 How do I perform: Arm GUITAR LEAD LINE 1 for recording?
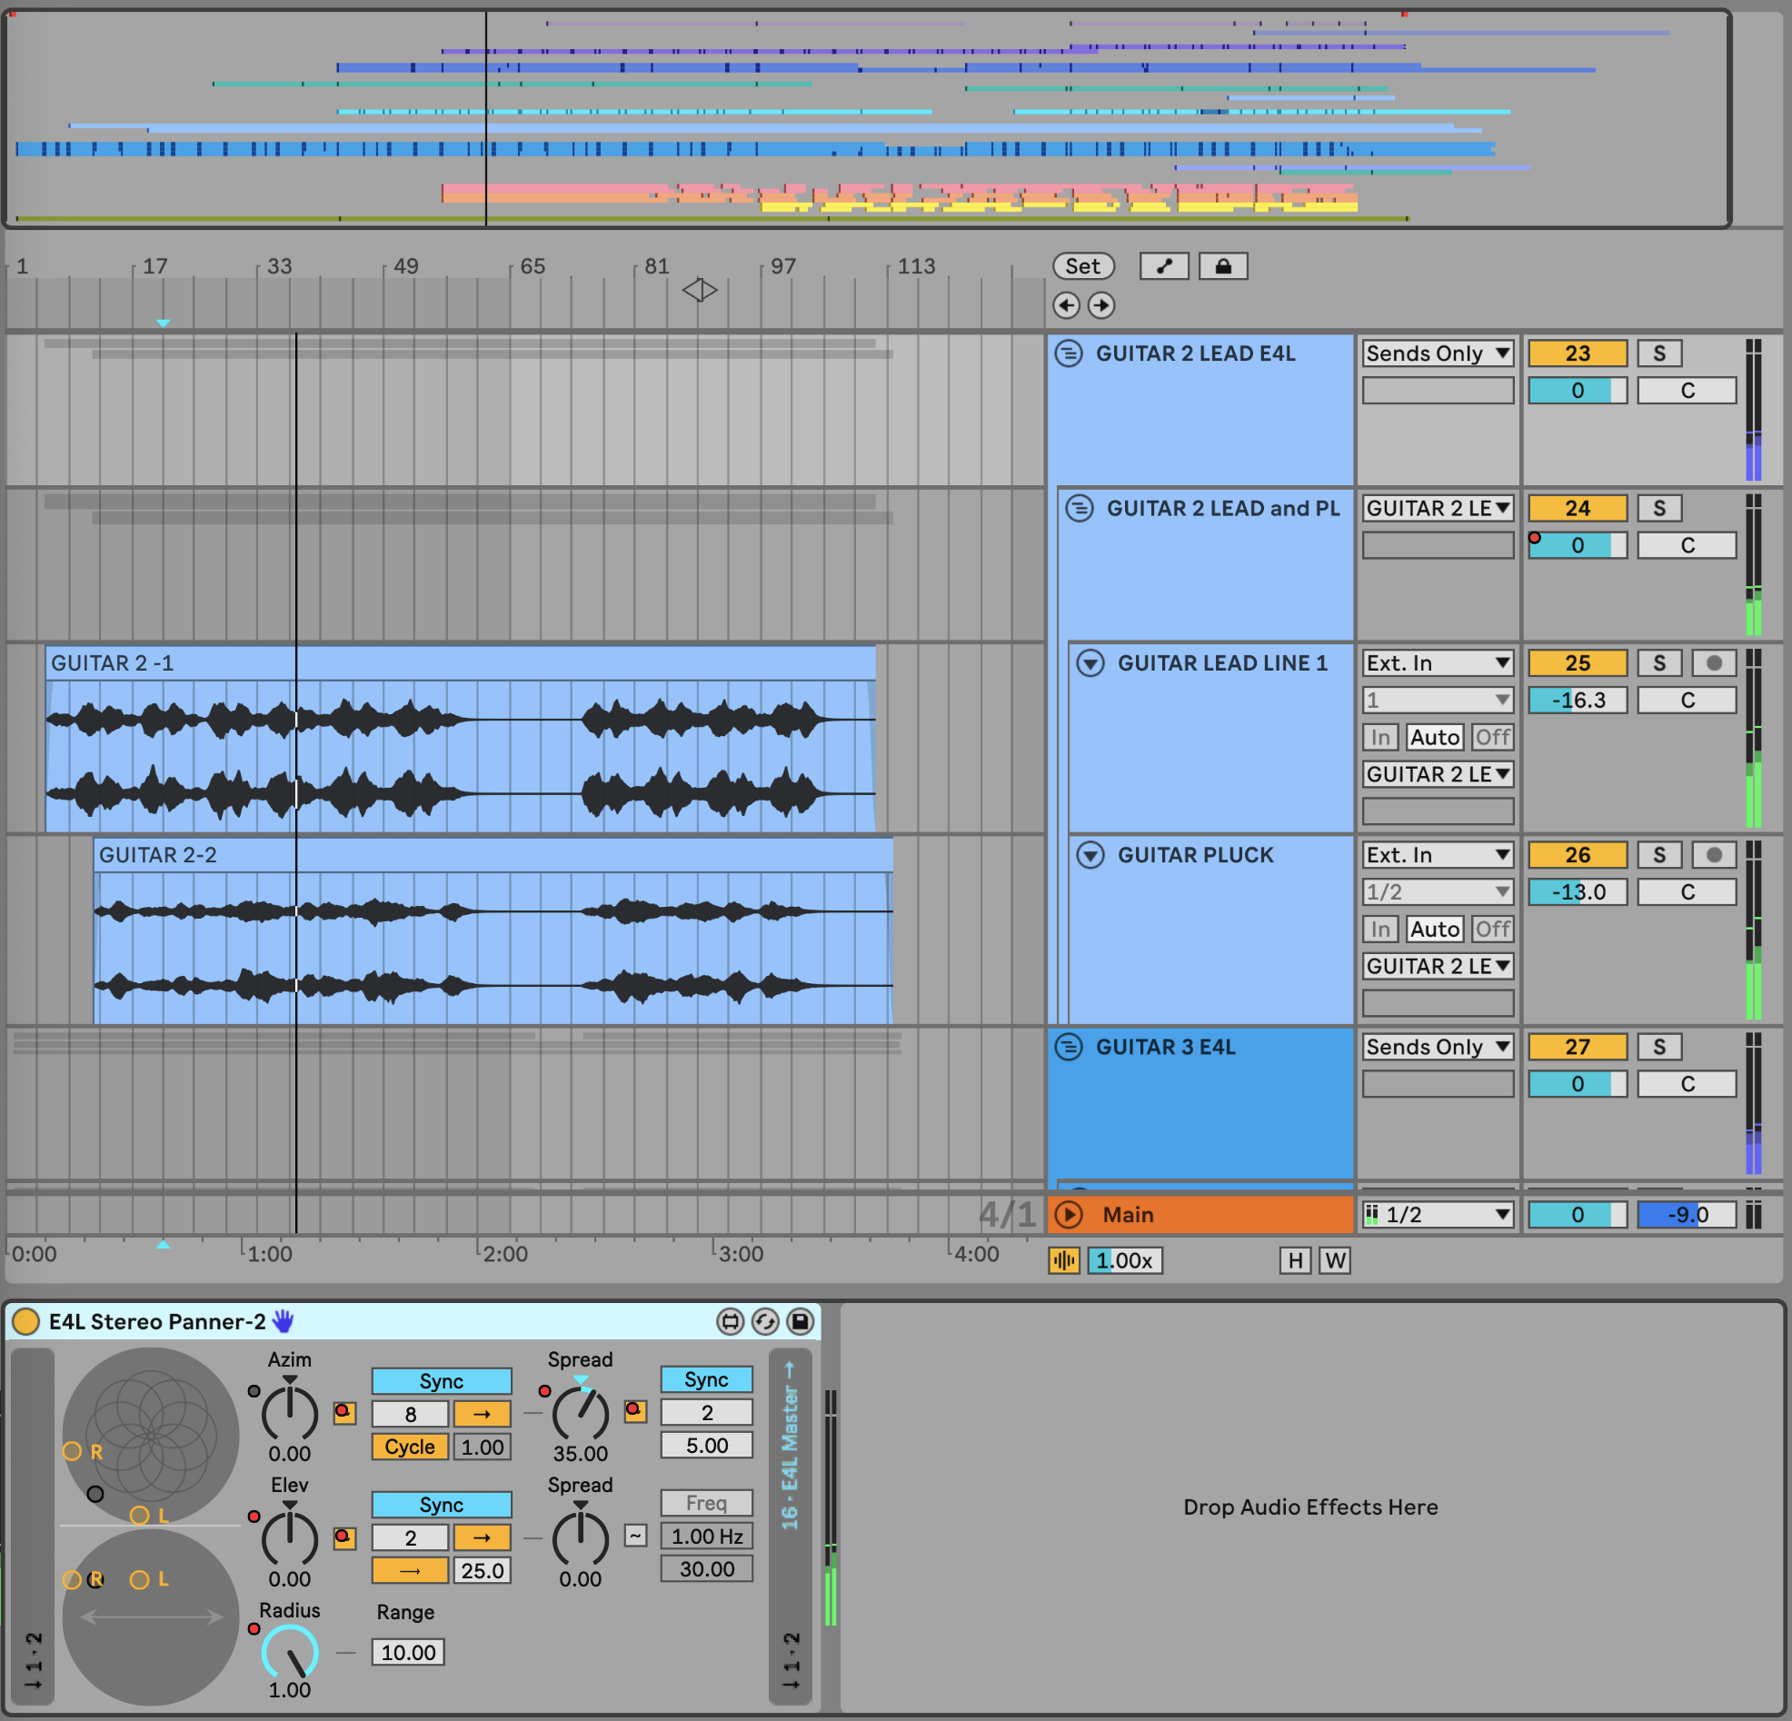point(1713,663)
